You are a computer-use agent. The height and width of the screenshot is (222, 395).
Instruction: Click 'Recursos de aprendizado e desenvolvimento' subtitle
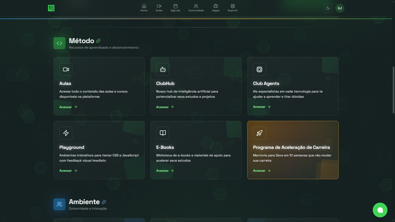tap(104, 47)
